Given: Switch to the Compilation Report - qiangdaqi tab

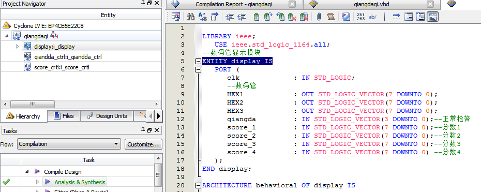Looking at the screenshot, I should point(233,4).
